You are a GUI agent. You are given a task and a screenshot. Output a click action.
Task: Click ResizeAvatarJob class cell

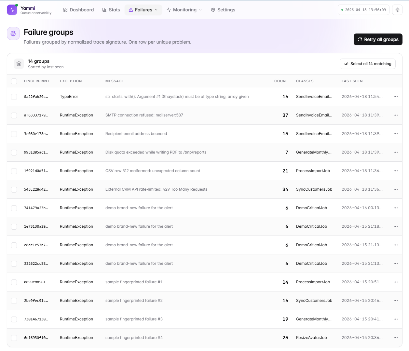[311, 338]
